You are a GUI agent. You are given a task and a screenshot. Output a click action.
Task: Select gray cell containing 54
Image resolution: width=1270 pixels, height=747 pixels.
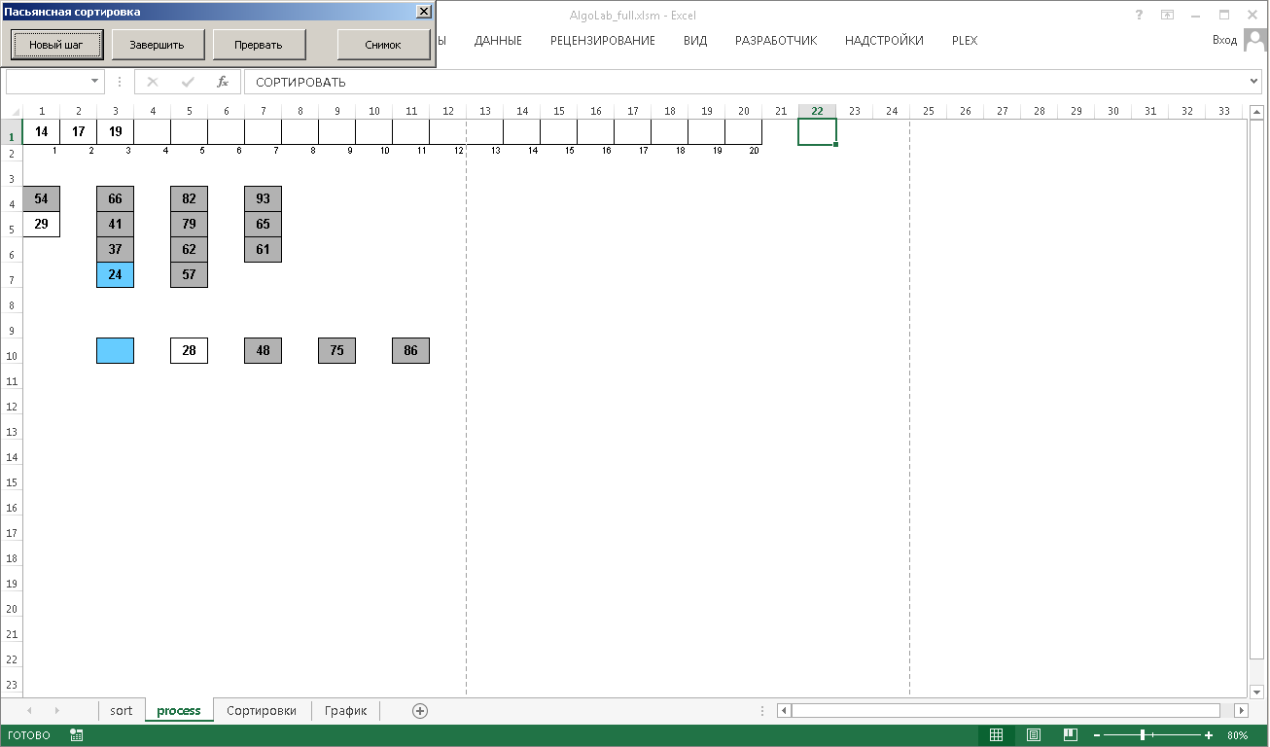tap(41, 198)
